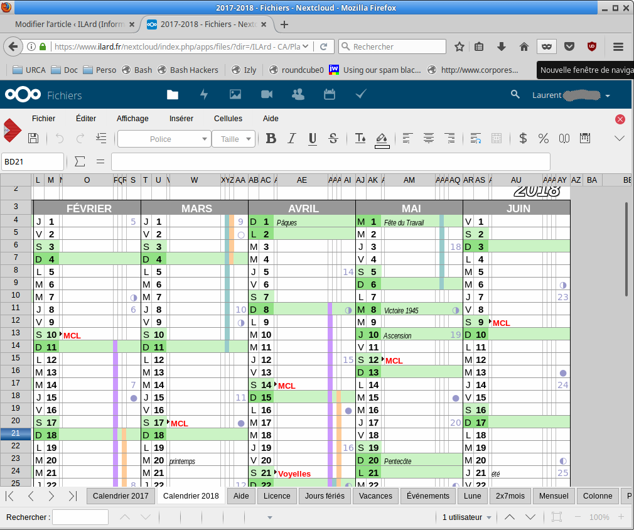Align cell text right
This screenshot has height=530, width=634.
(449, 138)
